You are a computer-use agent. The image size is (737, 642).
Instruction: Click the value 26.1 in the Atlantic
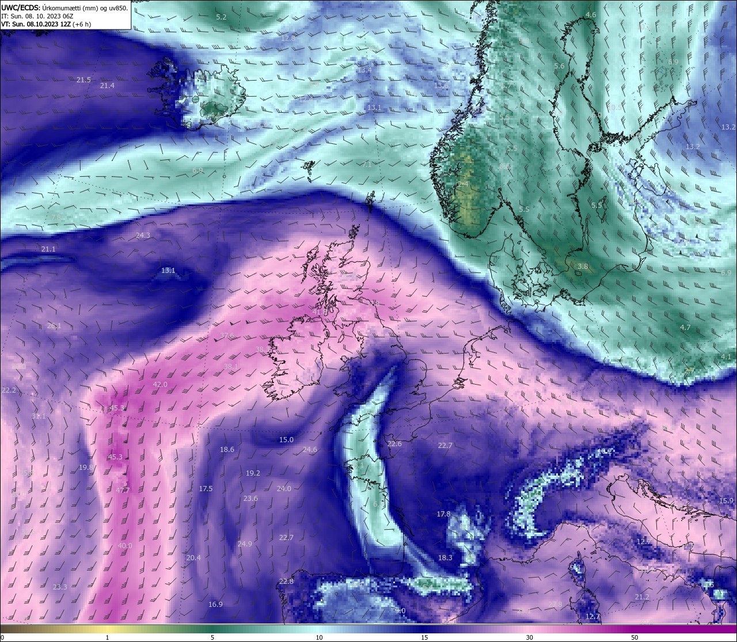pyautogui.click(x=54, y=326)
